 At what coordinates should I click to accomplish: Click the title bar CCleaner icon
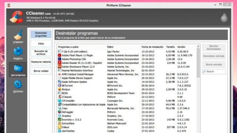[x=9, y=5]
